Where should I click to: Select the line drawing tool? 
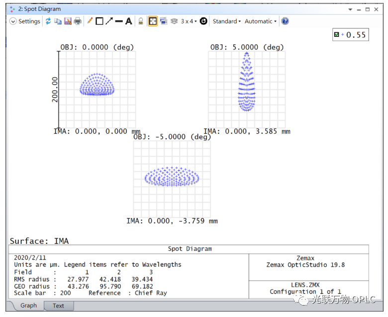coord(119,21)
